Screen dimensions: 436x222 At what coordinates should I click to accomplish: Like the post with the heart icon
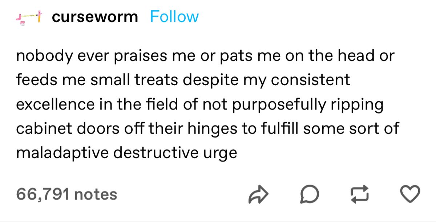pos(411,194)
